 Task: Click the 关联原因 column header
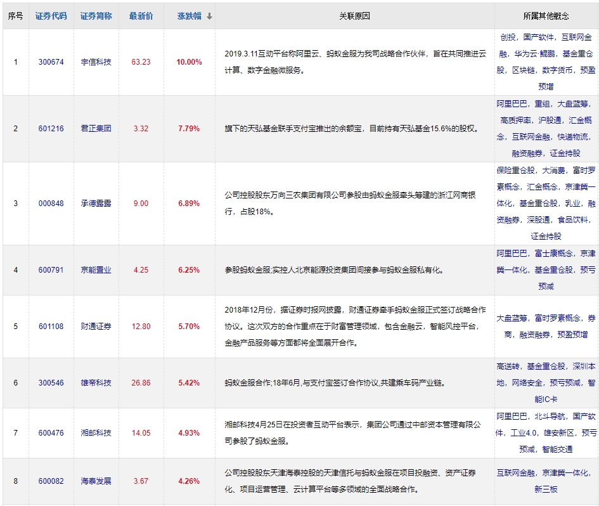tap(354, 16)
